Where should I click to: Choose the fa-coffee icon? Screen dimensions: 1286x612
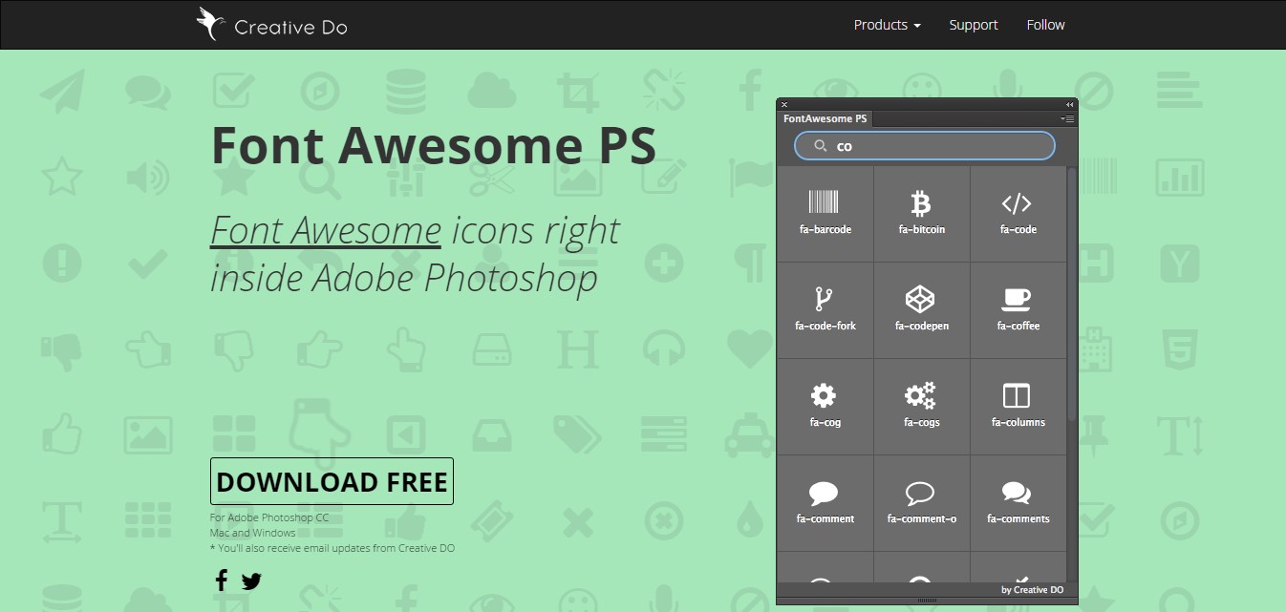1017,308
